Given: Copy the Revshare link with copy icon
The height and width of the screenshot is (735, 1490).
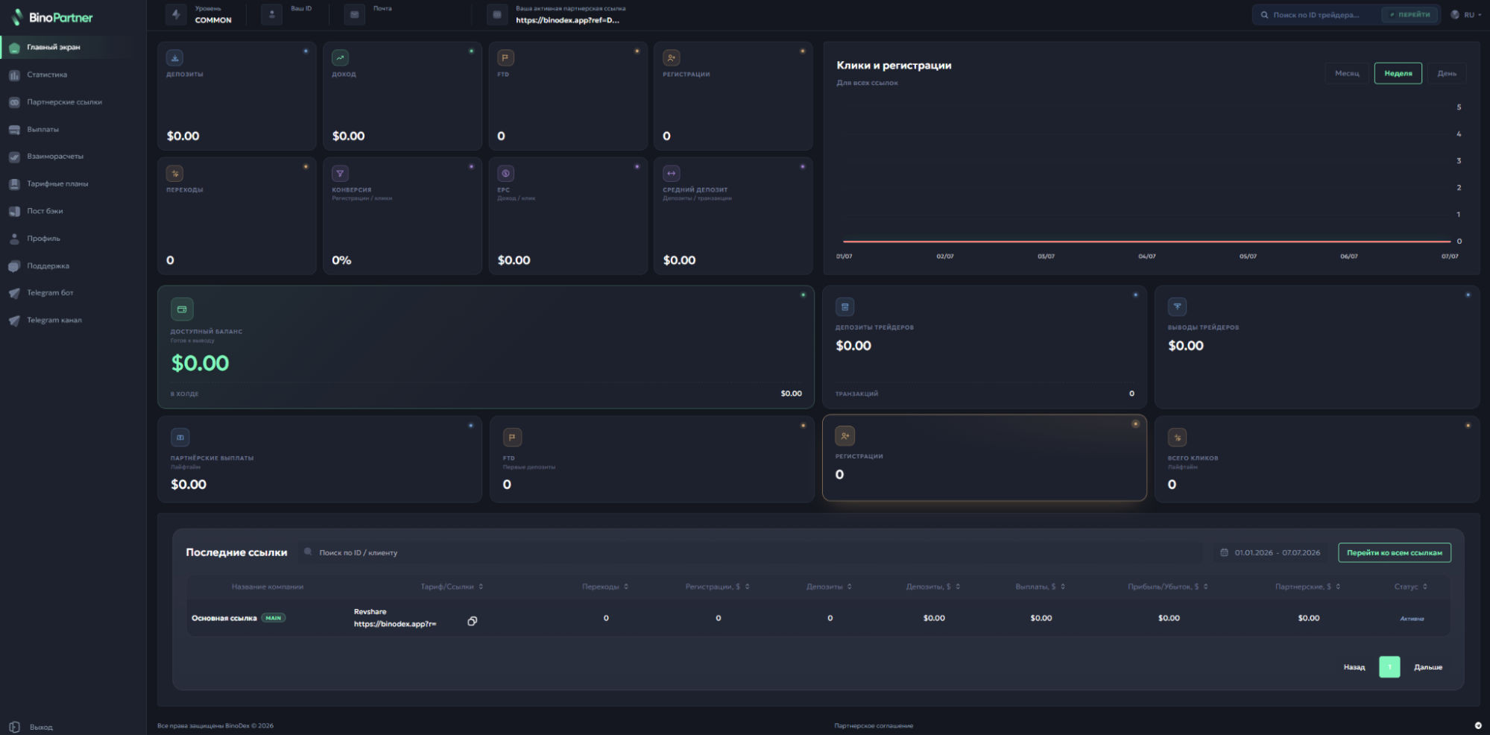Looking at the screenshot, I should point(472,621).
